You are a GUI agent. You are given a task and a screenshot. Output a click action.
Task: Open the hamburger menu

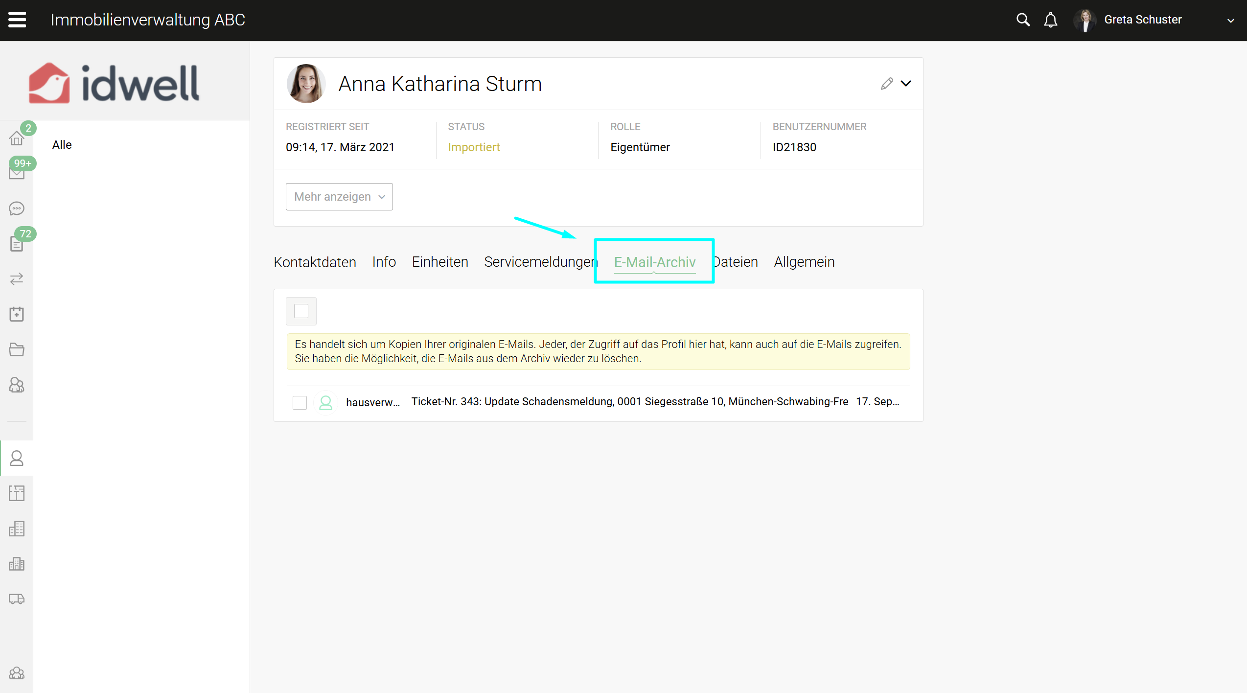17,20
